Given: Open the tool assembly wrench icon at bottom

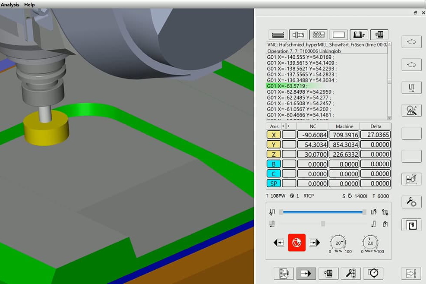Looking at the screenshot, I should click(x=351, y=273).
